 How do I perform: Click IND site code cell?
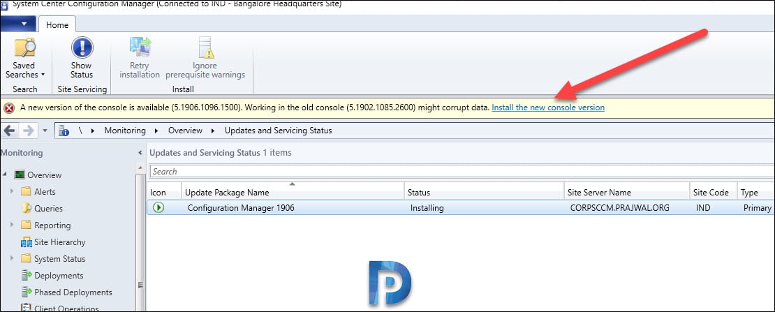point(703,208)
